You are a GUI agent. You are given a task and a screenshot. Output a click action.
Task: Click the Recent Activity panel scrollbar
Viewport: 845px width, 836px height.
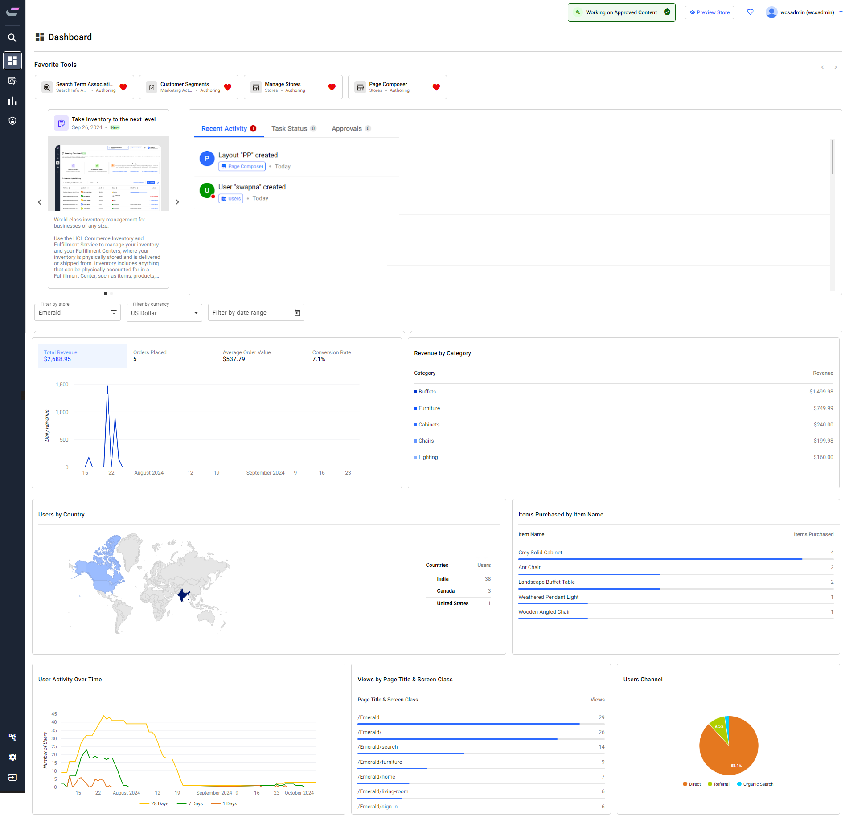pos(832,157)
